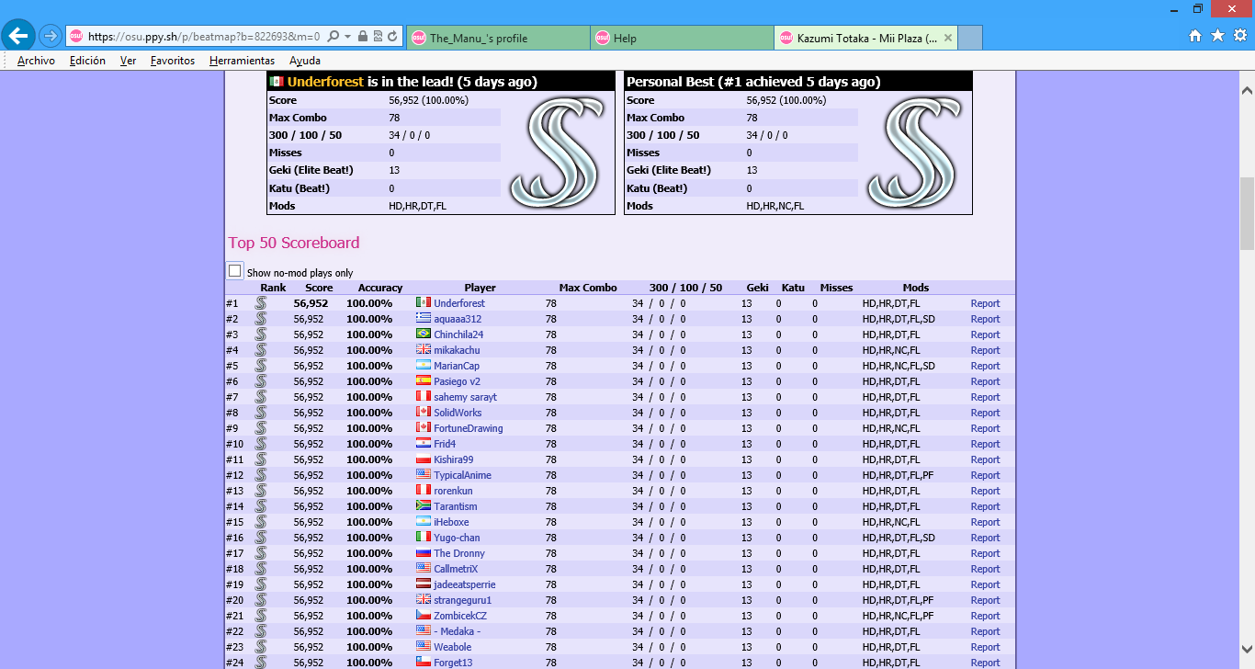The width and height of the screenshot is (1255, 669).
Task: Click the Max Combo column header
Action: click(x=588, y=288)
